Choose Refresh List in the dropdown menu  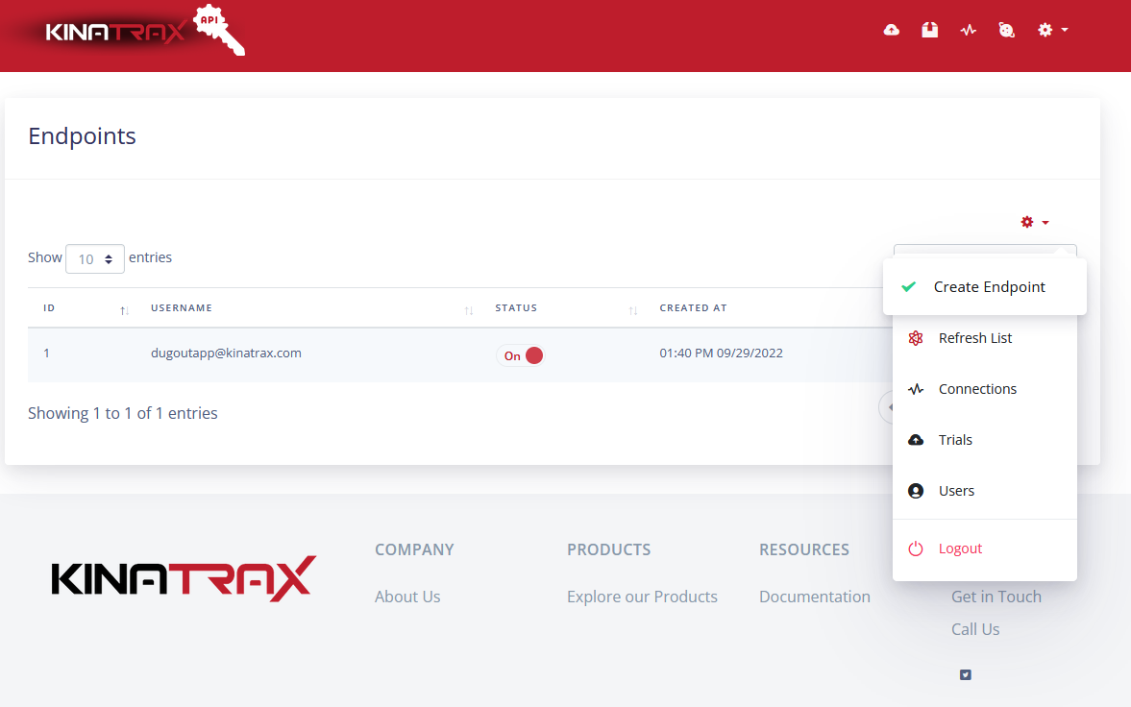(974, 338)
